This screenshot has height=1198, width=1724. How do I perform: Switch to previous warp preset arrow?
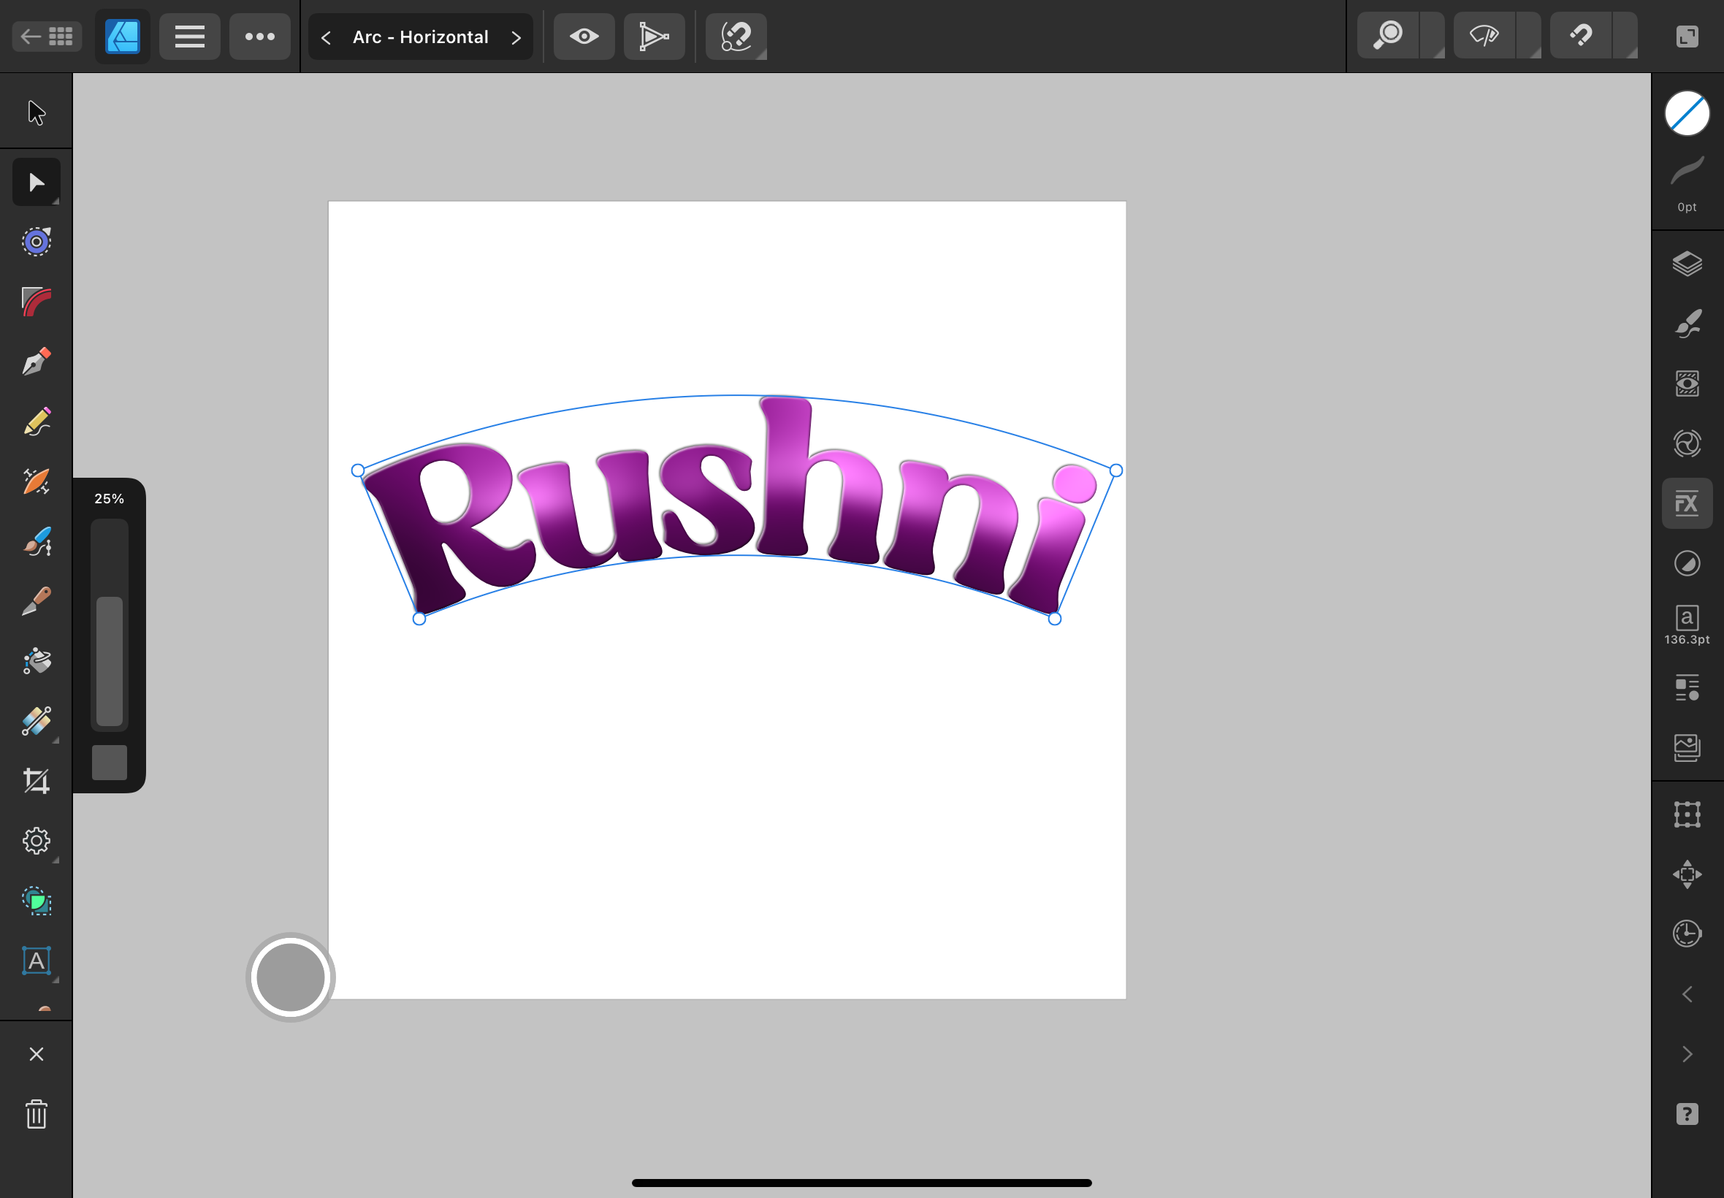326,37
